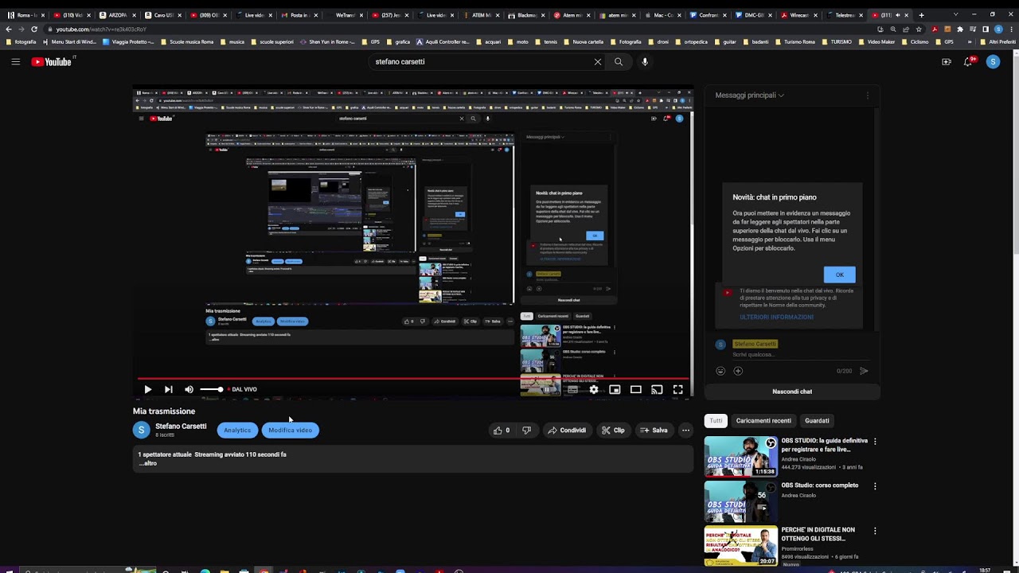This screenshot has width=1019, height=573.
Task: Bookmark this page with the star icon
Action: tap(919, 29)
